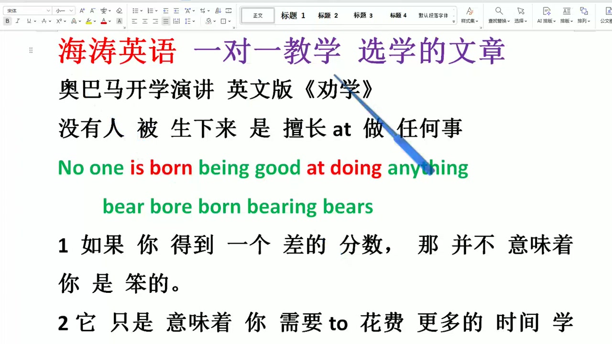
Task: Open the 样式集 style set dropdown
Action: pyautogui.click(x=470, y=15)
